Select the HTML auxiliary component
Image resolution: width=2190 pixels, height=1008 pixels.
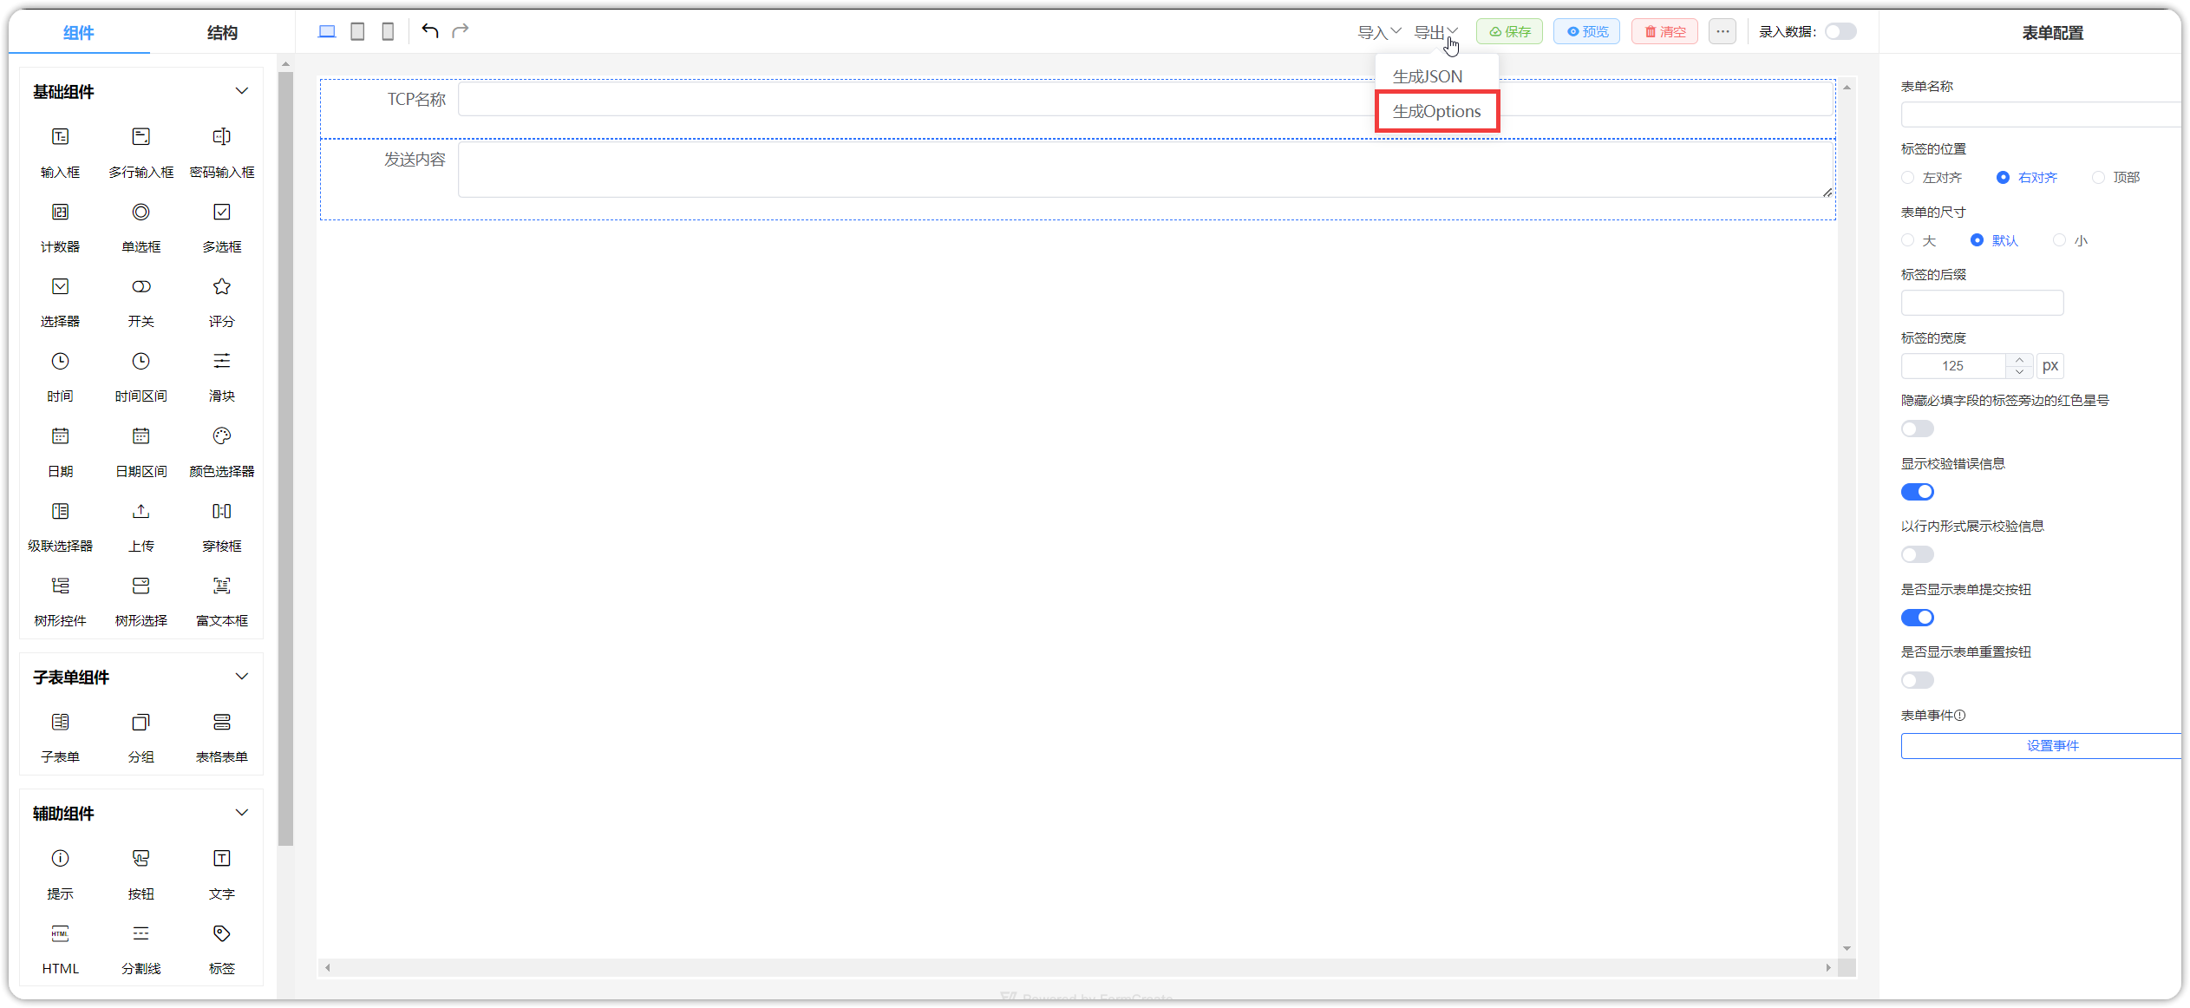60,950
